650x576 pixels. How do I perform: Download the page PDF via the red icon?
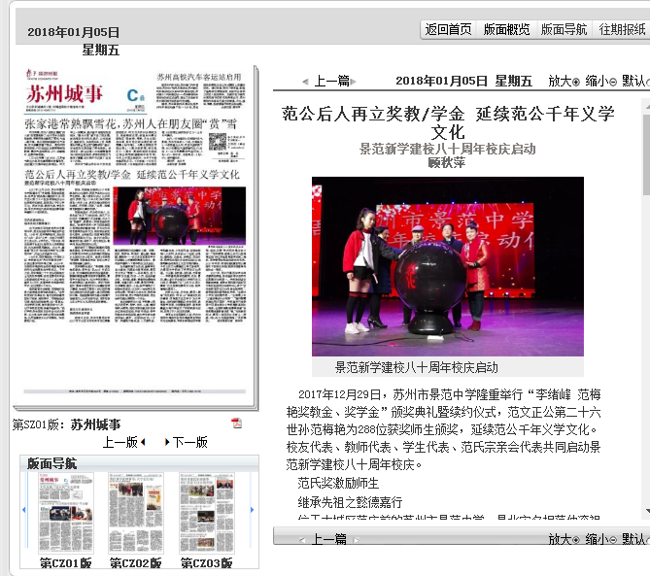point(235,424)
